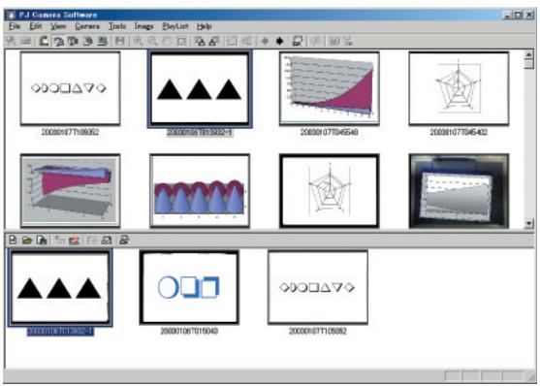Click the filename 20030107T045402

point(459,132)
